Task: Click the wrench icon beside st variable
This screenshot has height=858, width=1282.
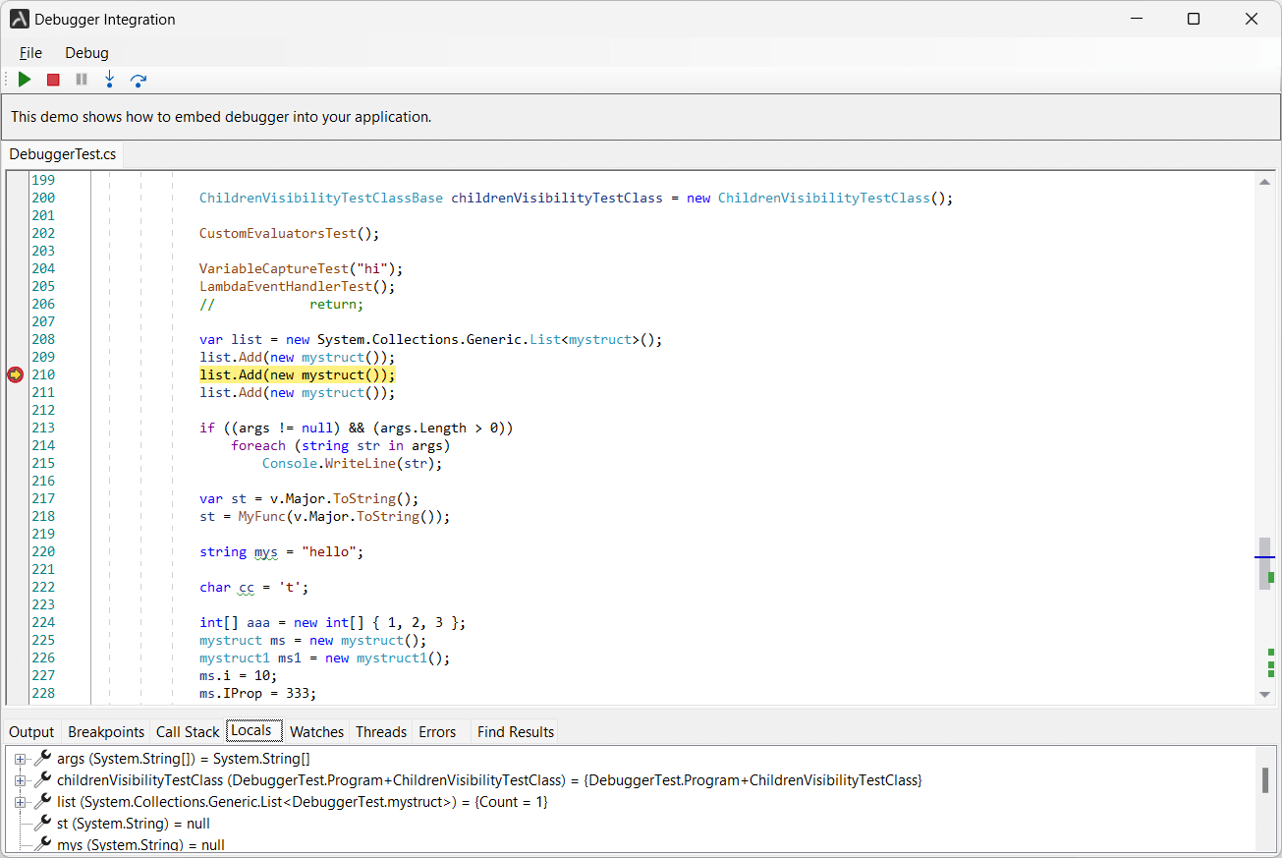Action: [x=42, y=824]
